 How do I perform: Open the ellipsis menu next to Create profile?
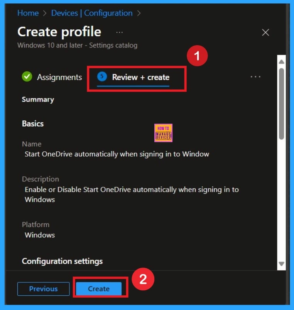pyautogui.click(x=120, y=32)
